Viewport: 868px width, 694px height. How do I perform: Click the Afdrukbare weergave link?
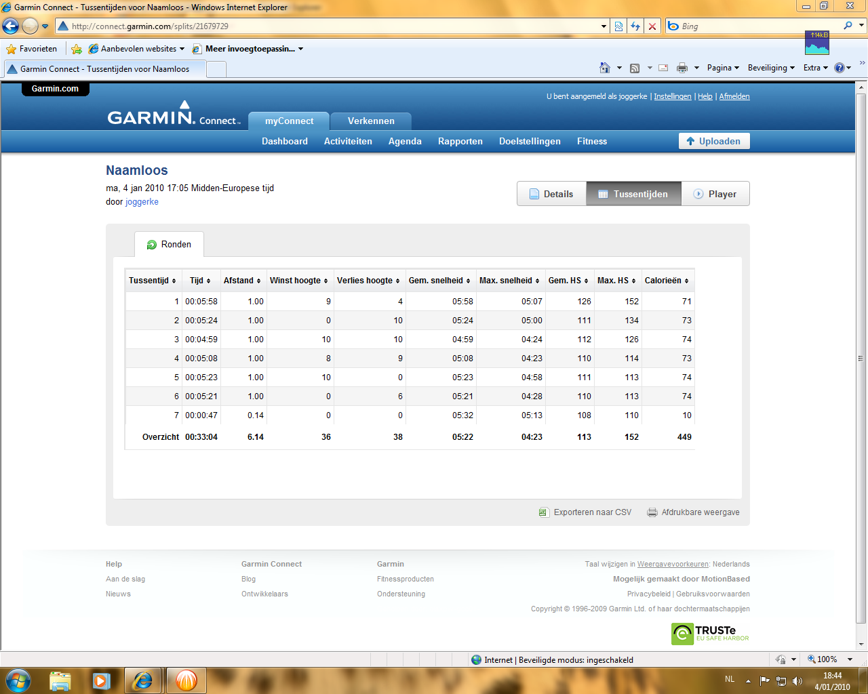[693, 512]
